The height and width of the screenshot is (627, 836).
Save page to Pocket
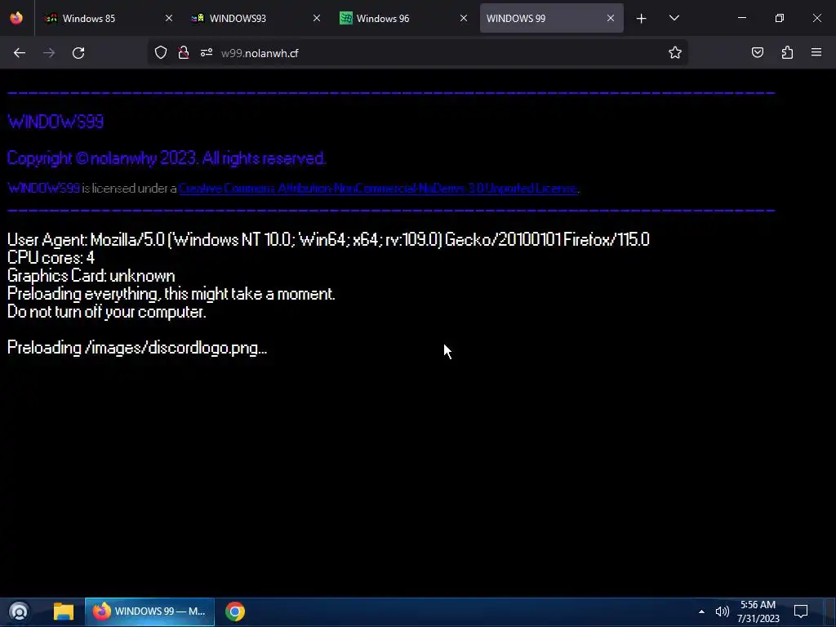pos(758,52)
